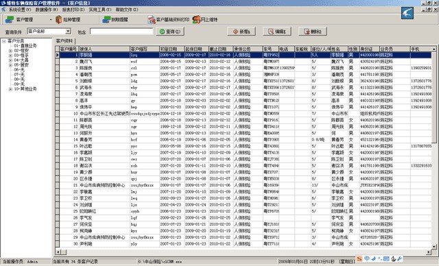Click the 2004-08-15 date cell
Image resolution: width=439 pixels, height=266 pixels.
171,62
